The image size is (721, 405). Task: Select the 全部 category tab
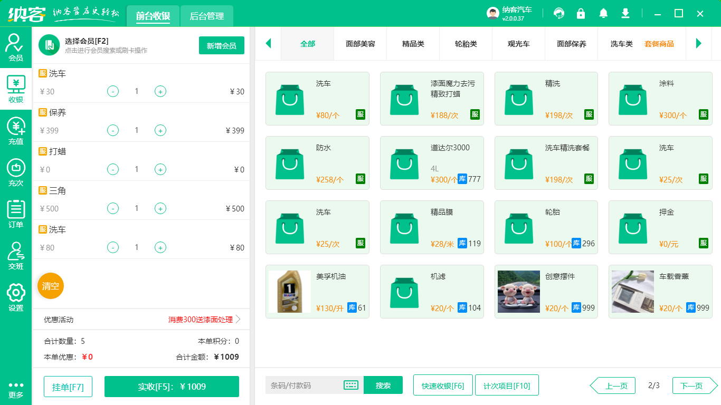(x=308, y=44)
